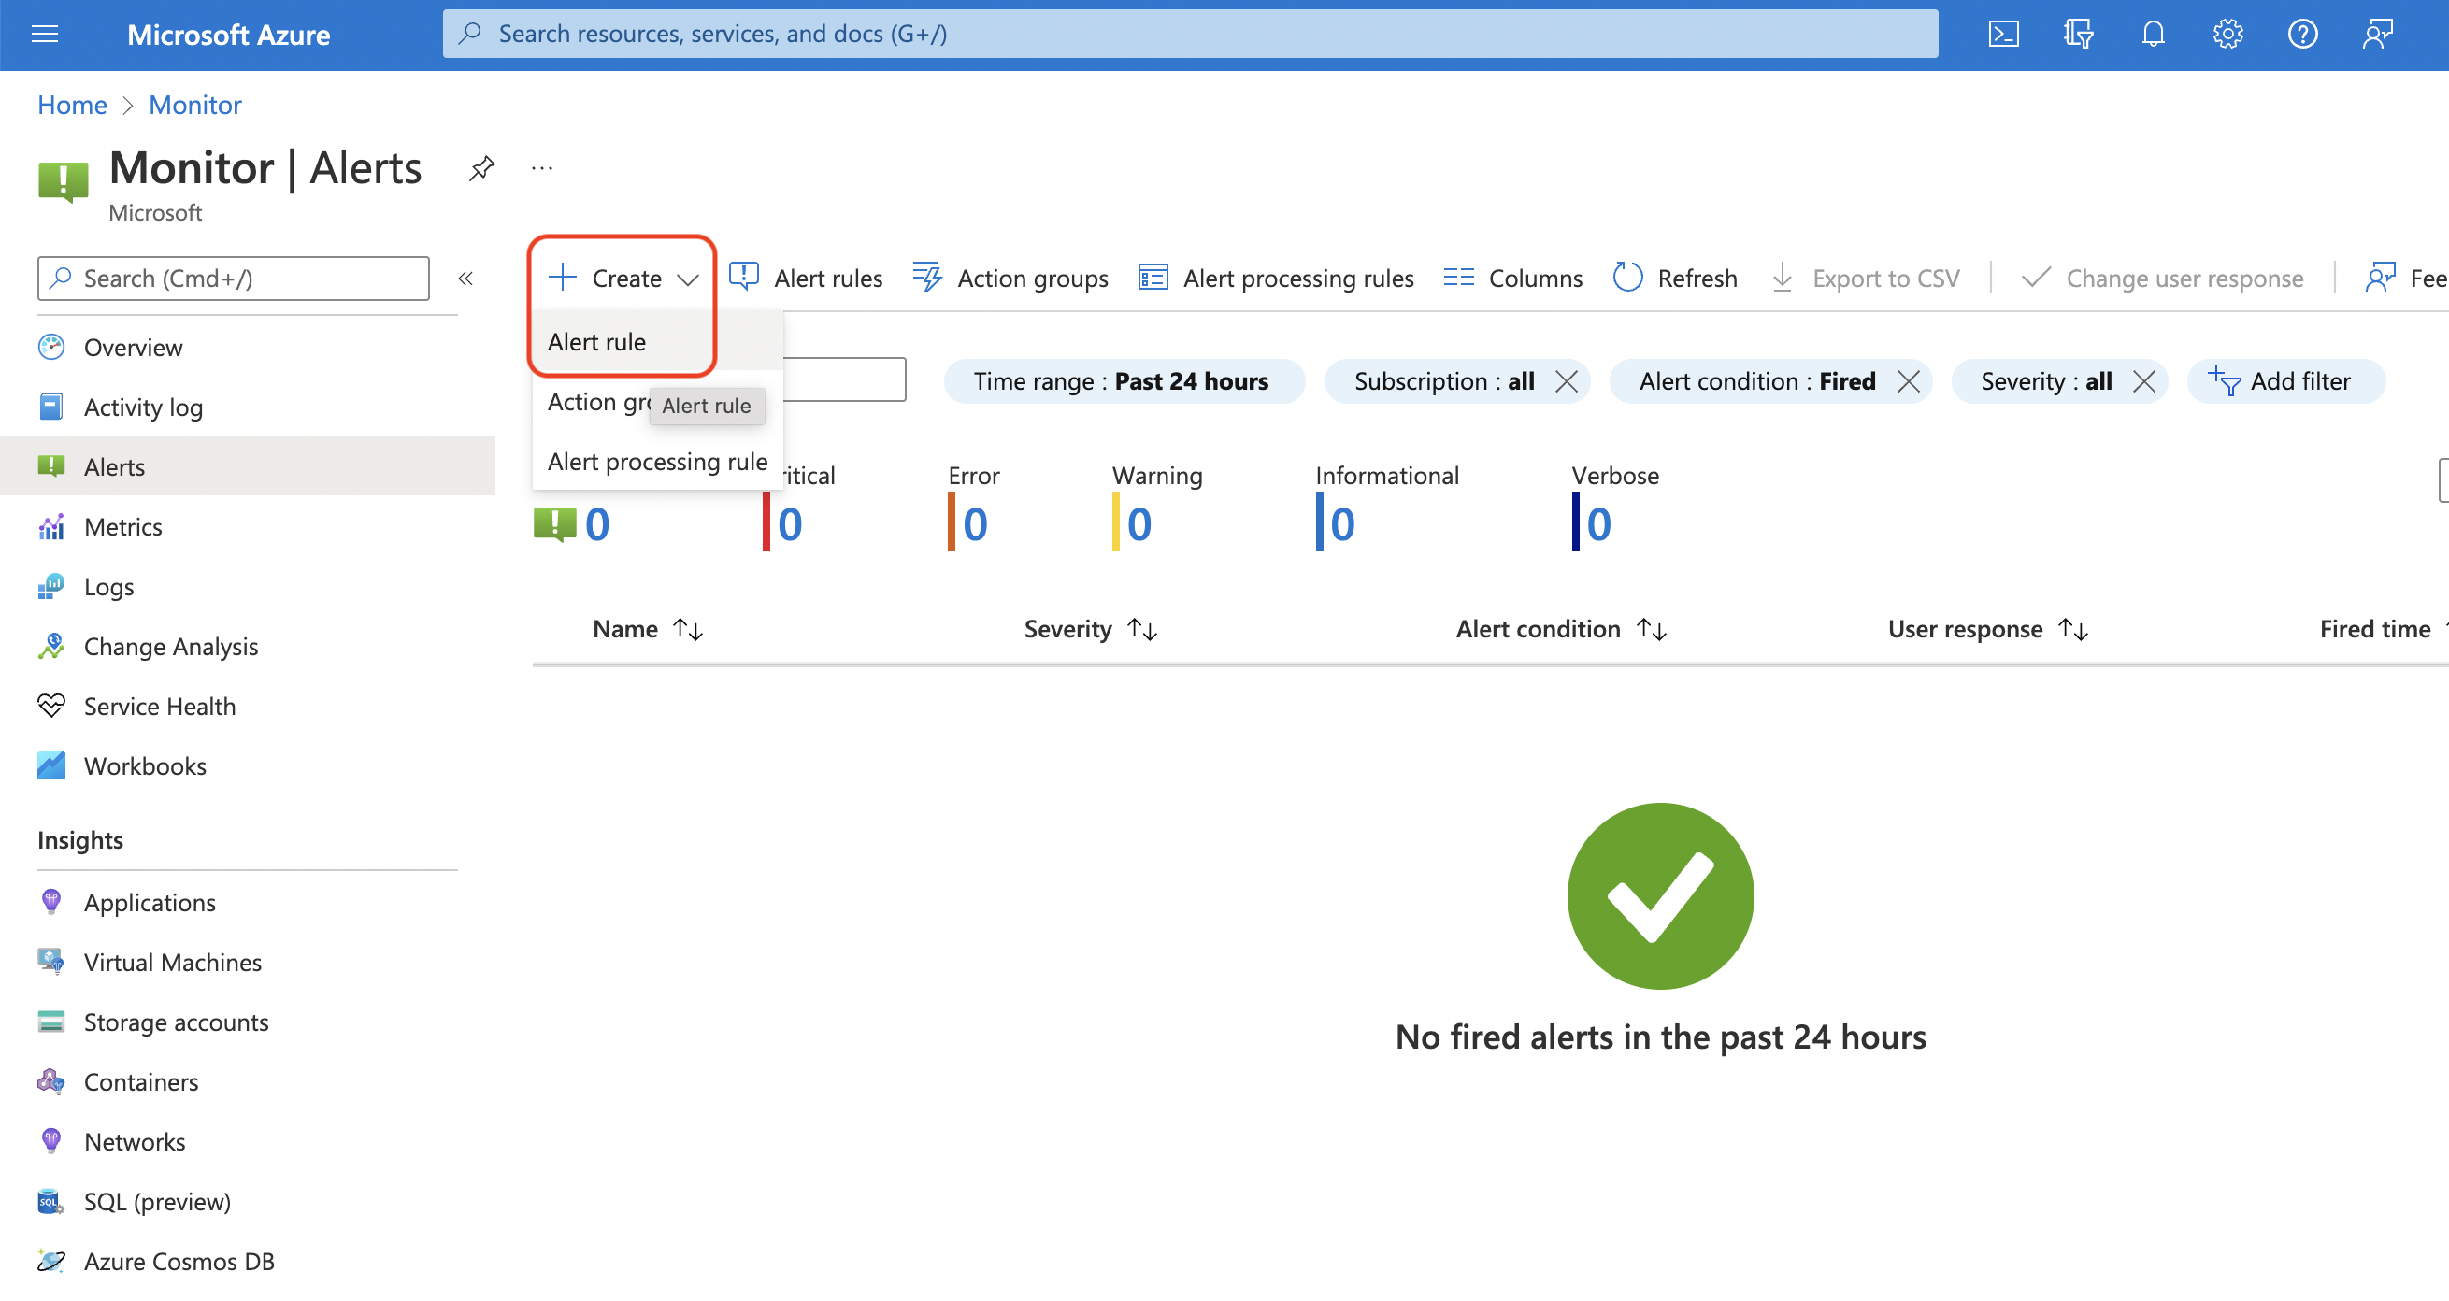This screenshot has width=2449, height=1301.
Task: Click the Notifications bell icon
Action: (2153, 36)
